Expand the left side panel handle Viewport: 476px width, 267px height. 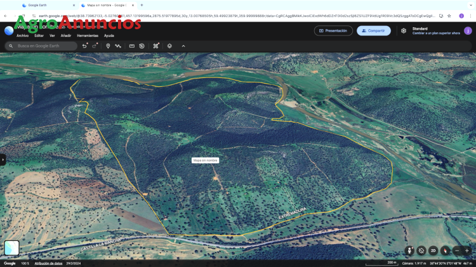[x=3, y=159]
